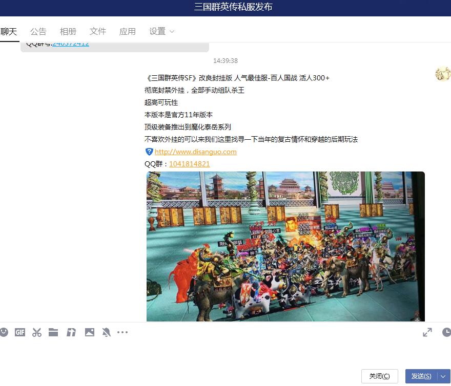Screen dimensions: 451x386
Task: Click the blue security shield icon
Action: [149, 152]
